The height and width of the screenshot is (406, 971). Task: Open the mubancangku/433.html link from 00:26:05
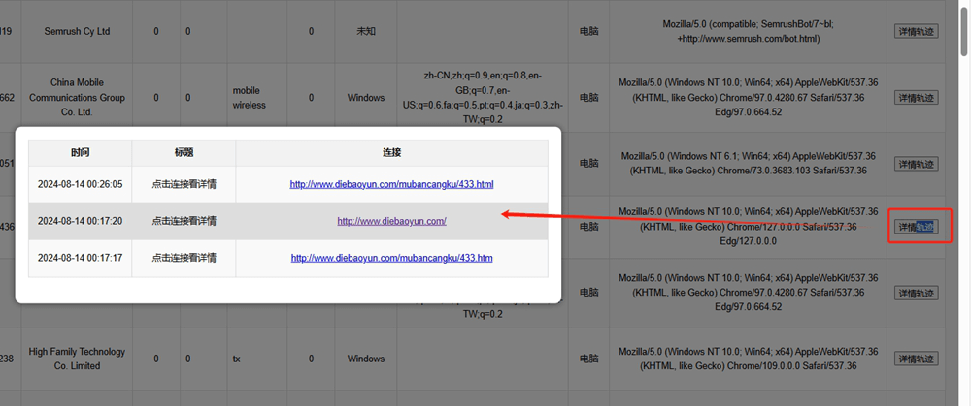[x=391, y=184]
